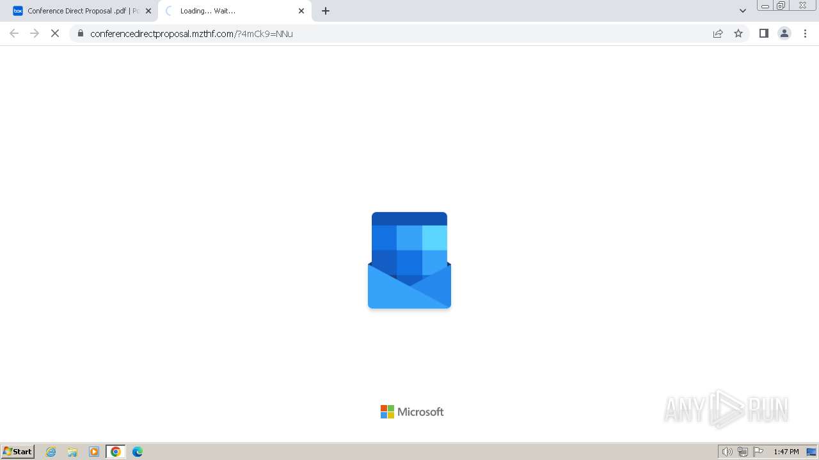Select the Loading… Wait… tab
Viewport: 819px width, 460px height.
(x=234, y=11)
